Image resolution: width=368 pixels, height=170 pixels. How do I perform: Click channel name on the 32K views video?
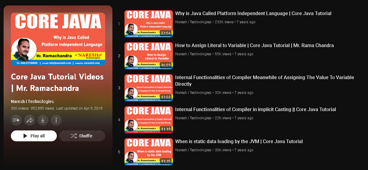point(193,93)
